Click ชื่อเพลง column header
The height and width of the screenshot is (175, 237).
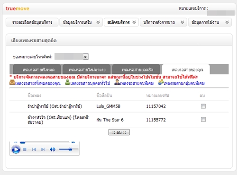pos(35,96)
